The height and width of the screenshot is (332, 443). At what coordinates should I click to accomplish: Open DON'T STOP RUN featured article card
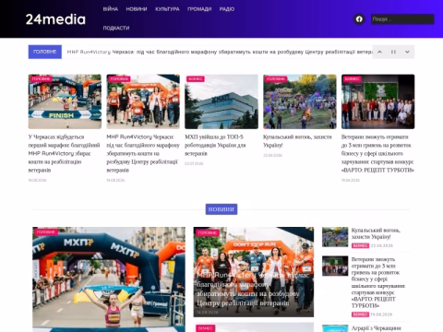click(254, 272)
